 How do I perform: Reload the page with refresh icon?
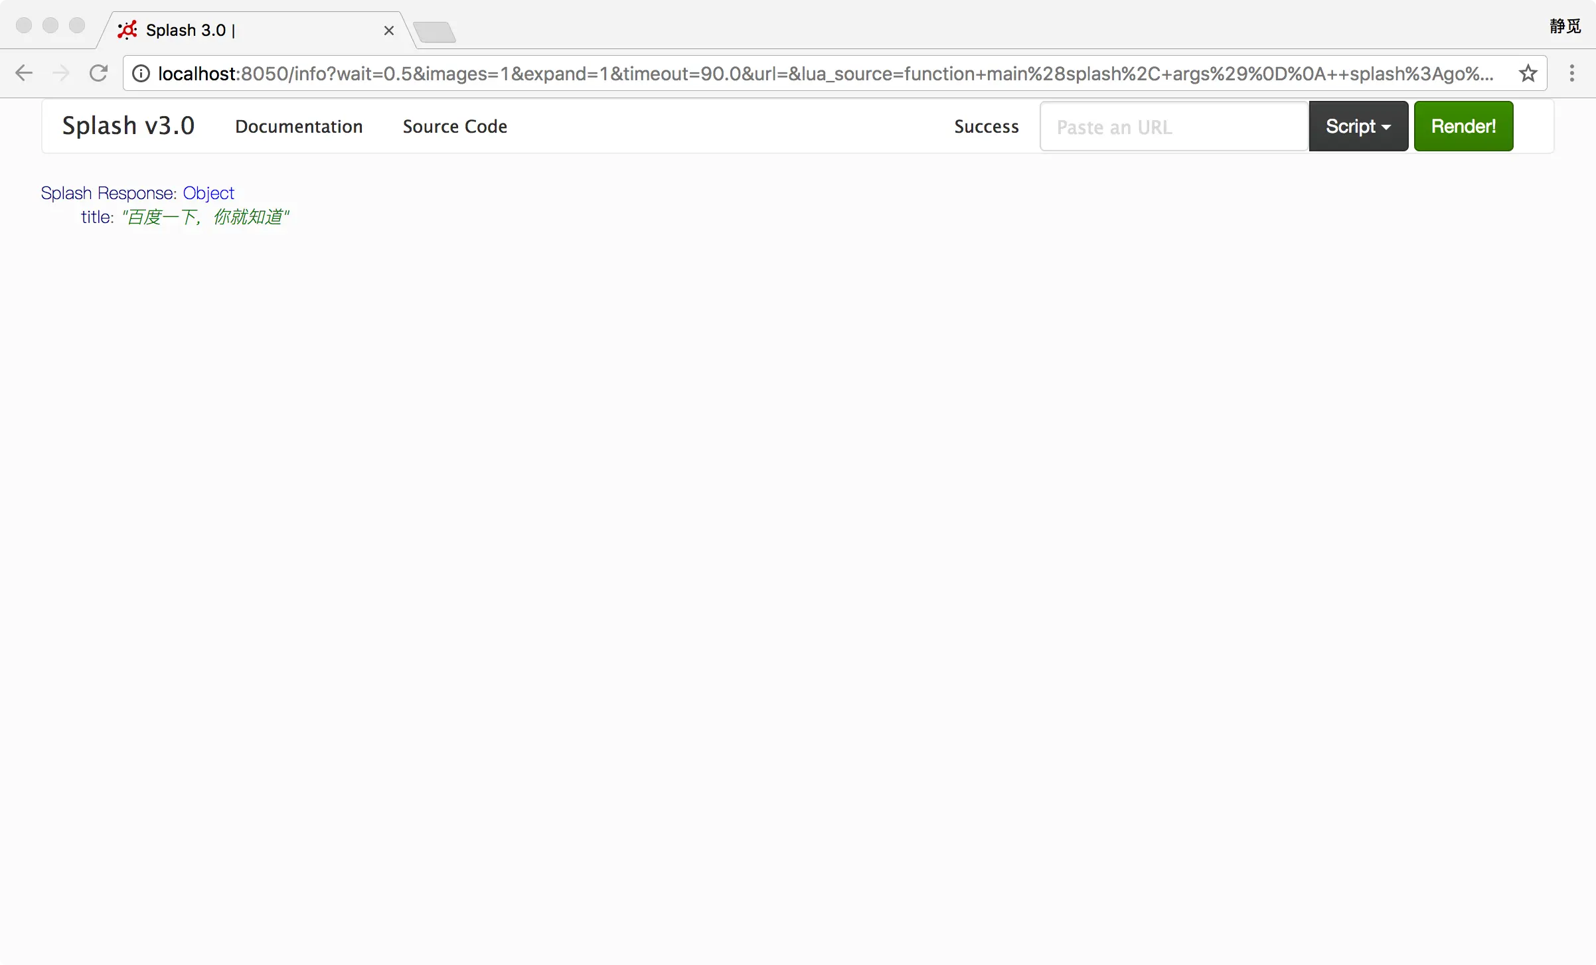(99, 73)
